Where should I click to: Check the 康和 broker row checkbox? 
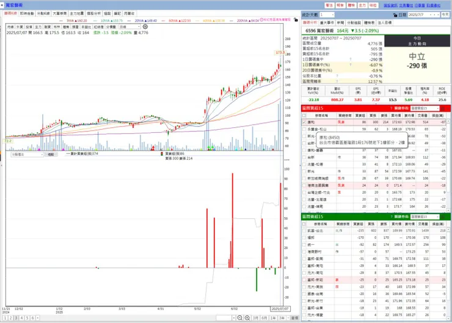[304, 122]
